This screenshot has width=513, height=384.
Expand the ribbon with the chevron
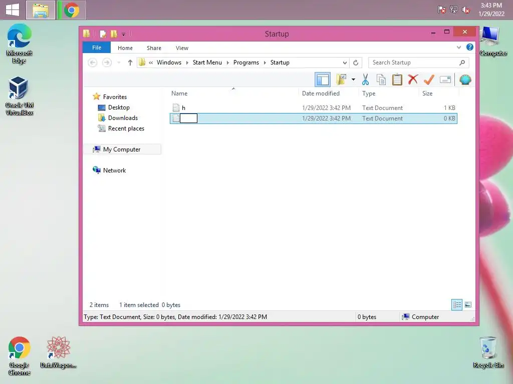point(459,47)
